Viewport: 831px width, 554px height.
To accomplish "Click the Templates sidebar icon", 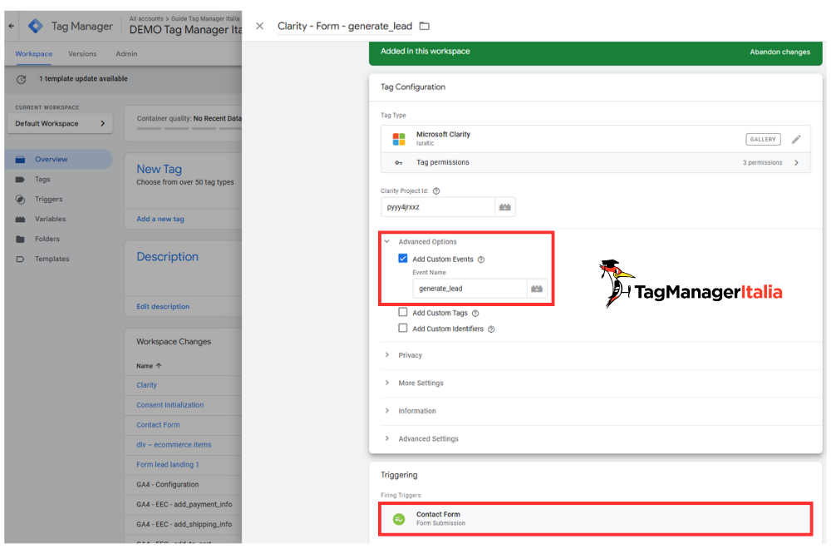I will tap(20, 259).
